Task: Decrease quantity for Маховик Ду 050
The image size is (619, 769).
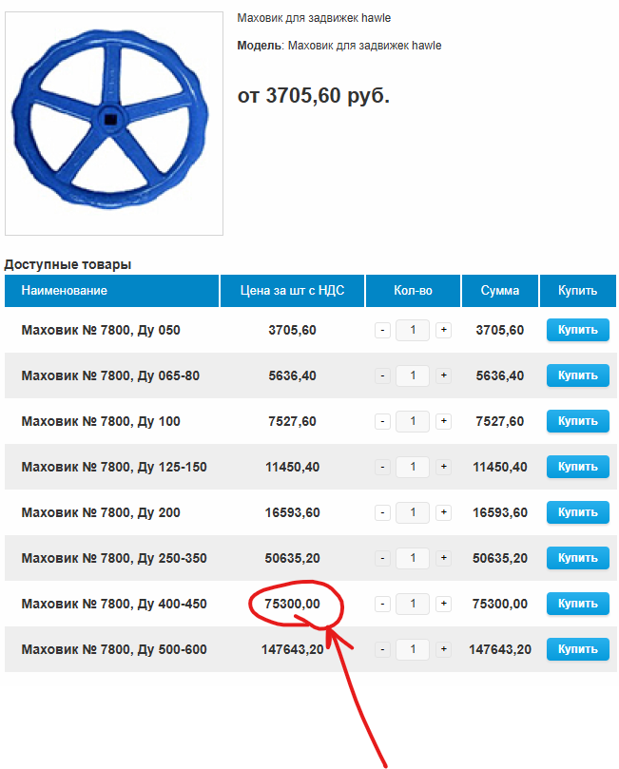Action: click(382, 330)
